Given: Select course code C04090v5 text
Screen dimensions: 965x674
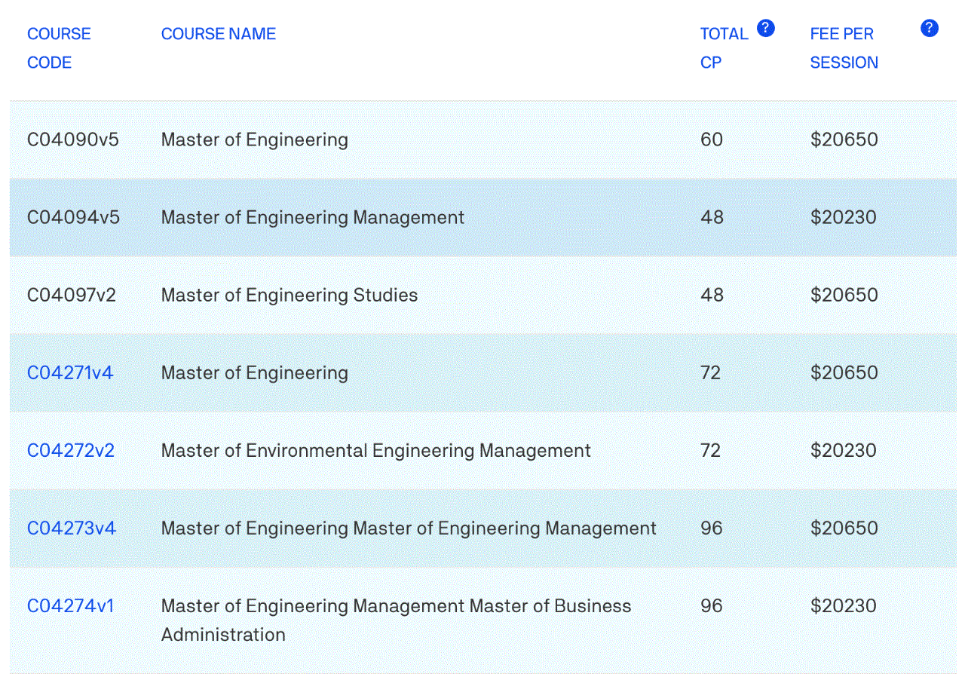Looking at the screenshot, I should [x=73, y=139].
